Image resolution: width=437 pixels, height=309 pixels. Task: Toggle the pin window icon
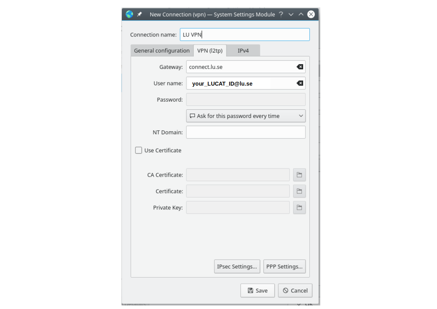(139, 14)
